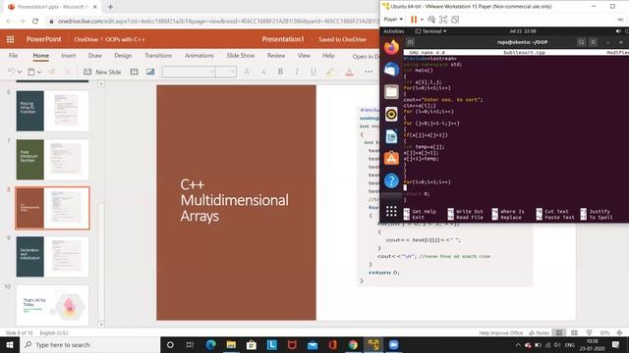Screen dimensions: 629x353
Task: Select the slide 10 That's All for Today thumbnail
Action: pyautogui.click(x=52, y=305)
